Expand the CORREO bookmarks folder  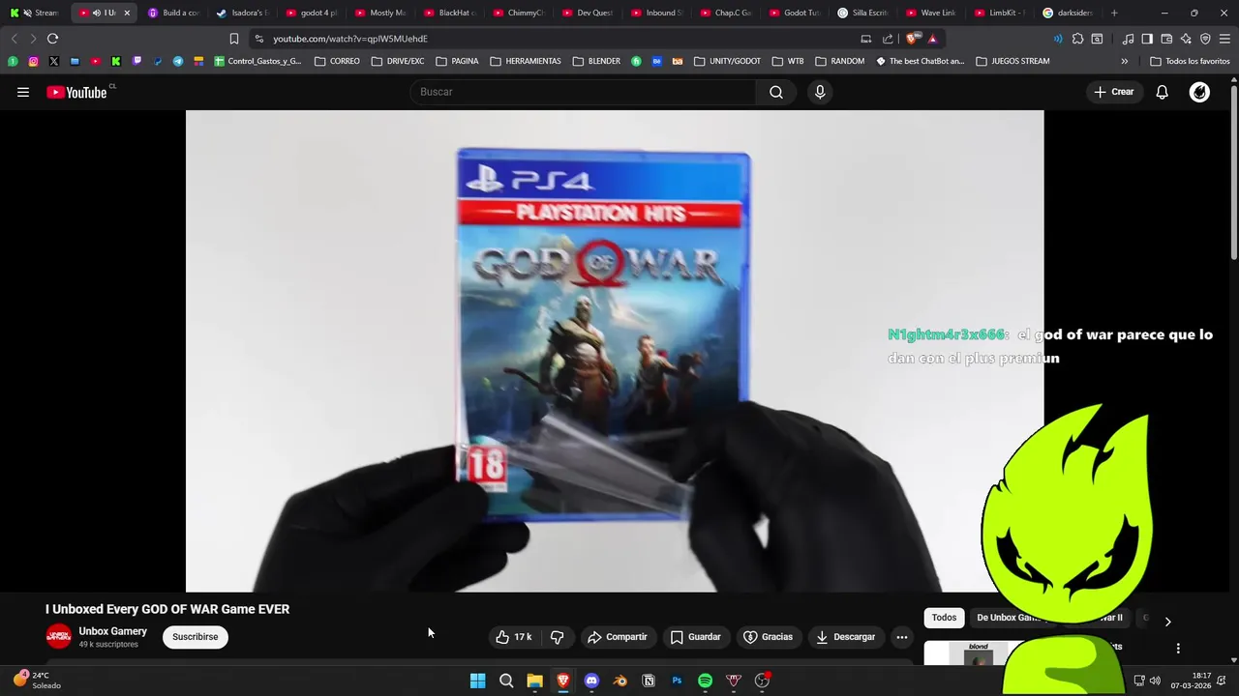coord(337,61)
